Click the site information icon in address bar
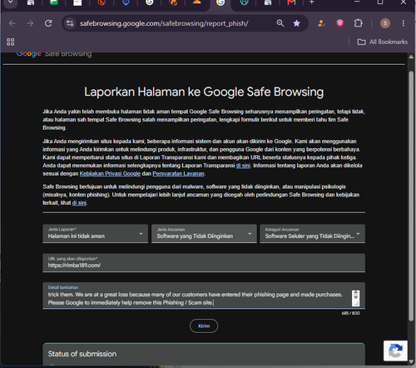The height and width of the screenshot is (368, 416). point(70,23)
